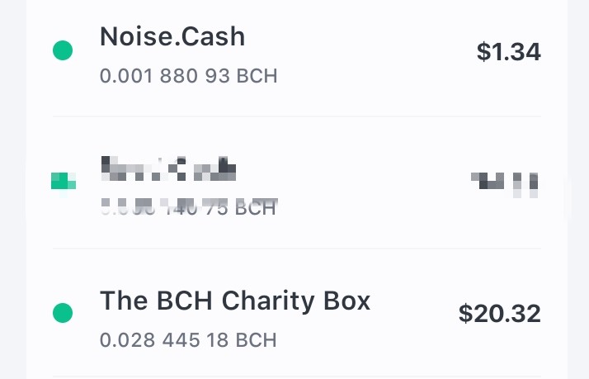Click the BCH unit label under Noise.Cash
Image resolution: width=589 pixels, height=379 pixels.
click(x=257, y=76)
